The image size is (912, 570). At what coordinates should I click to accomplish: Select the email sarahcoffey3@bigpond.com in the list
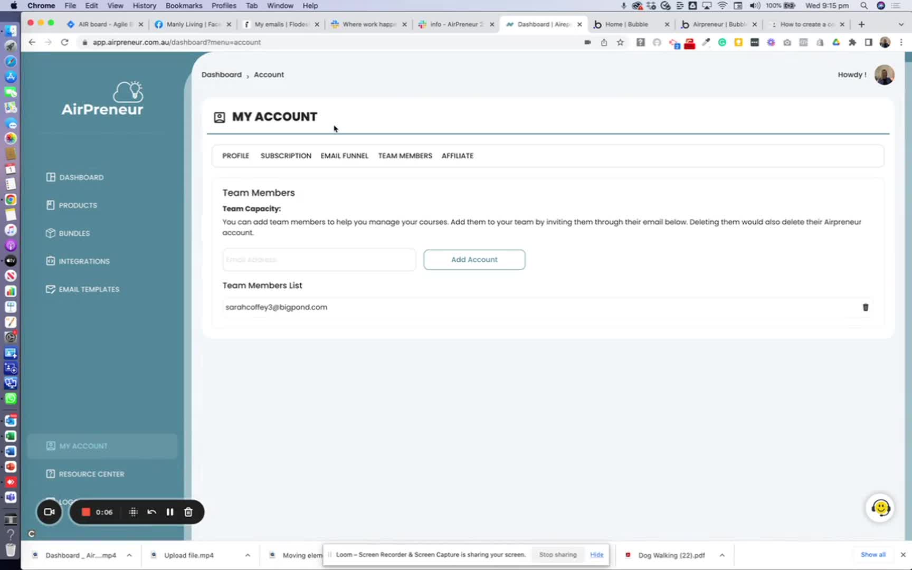click(276, 307)
